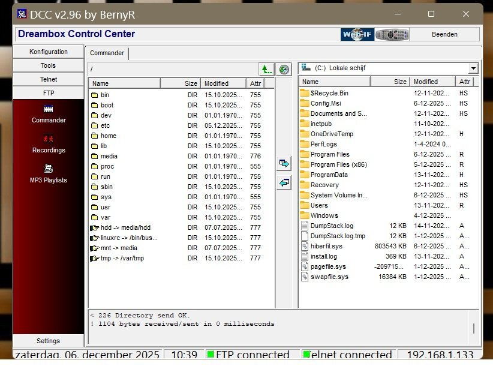Open the MP3 Playlists icon
The height and width of the screenshot is (372, 493).
coord(49,169)
